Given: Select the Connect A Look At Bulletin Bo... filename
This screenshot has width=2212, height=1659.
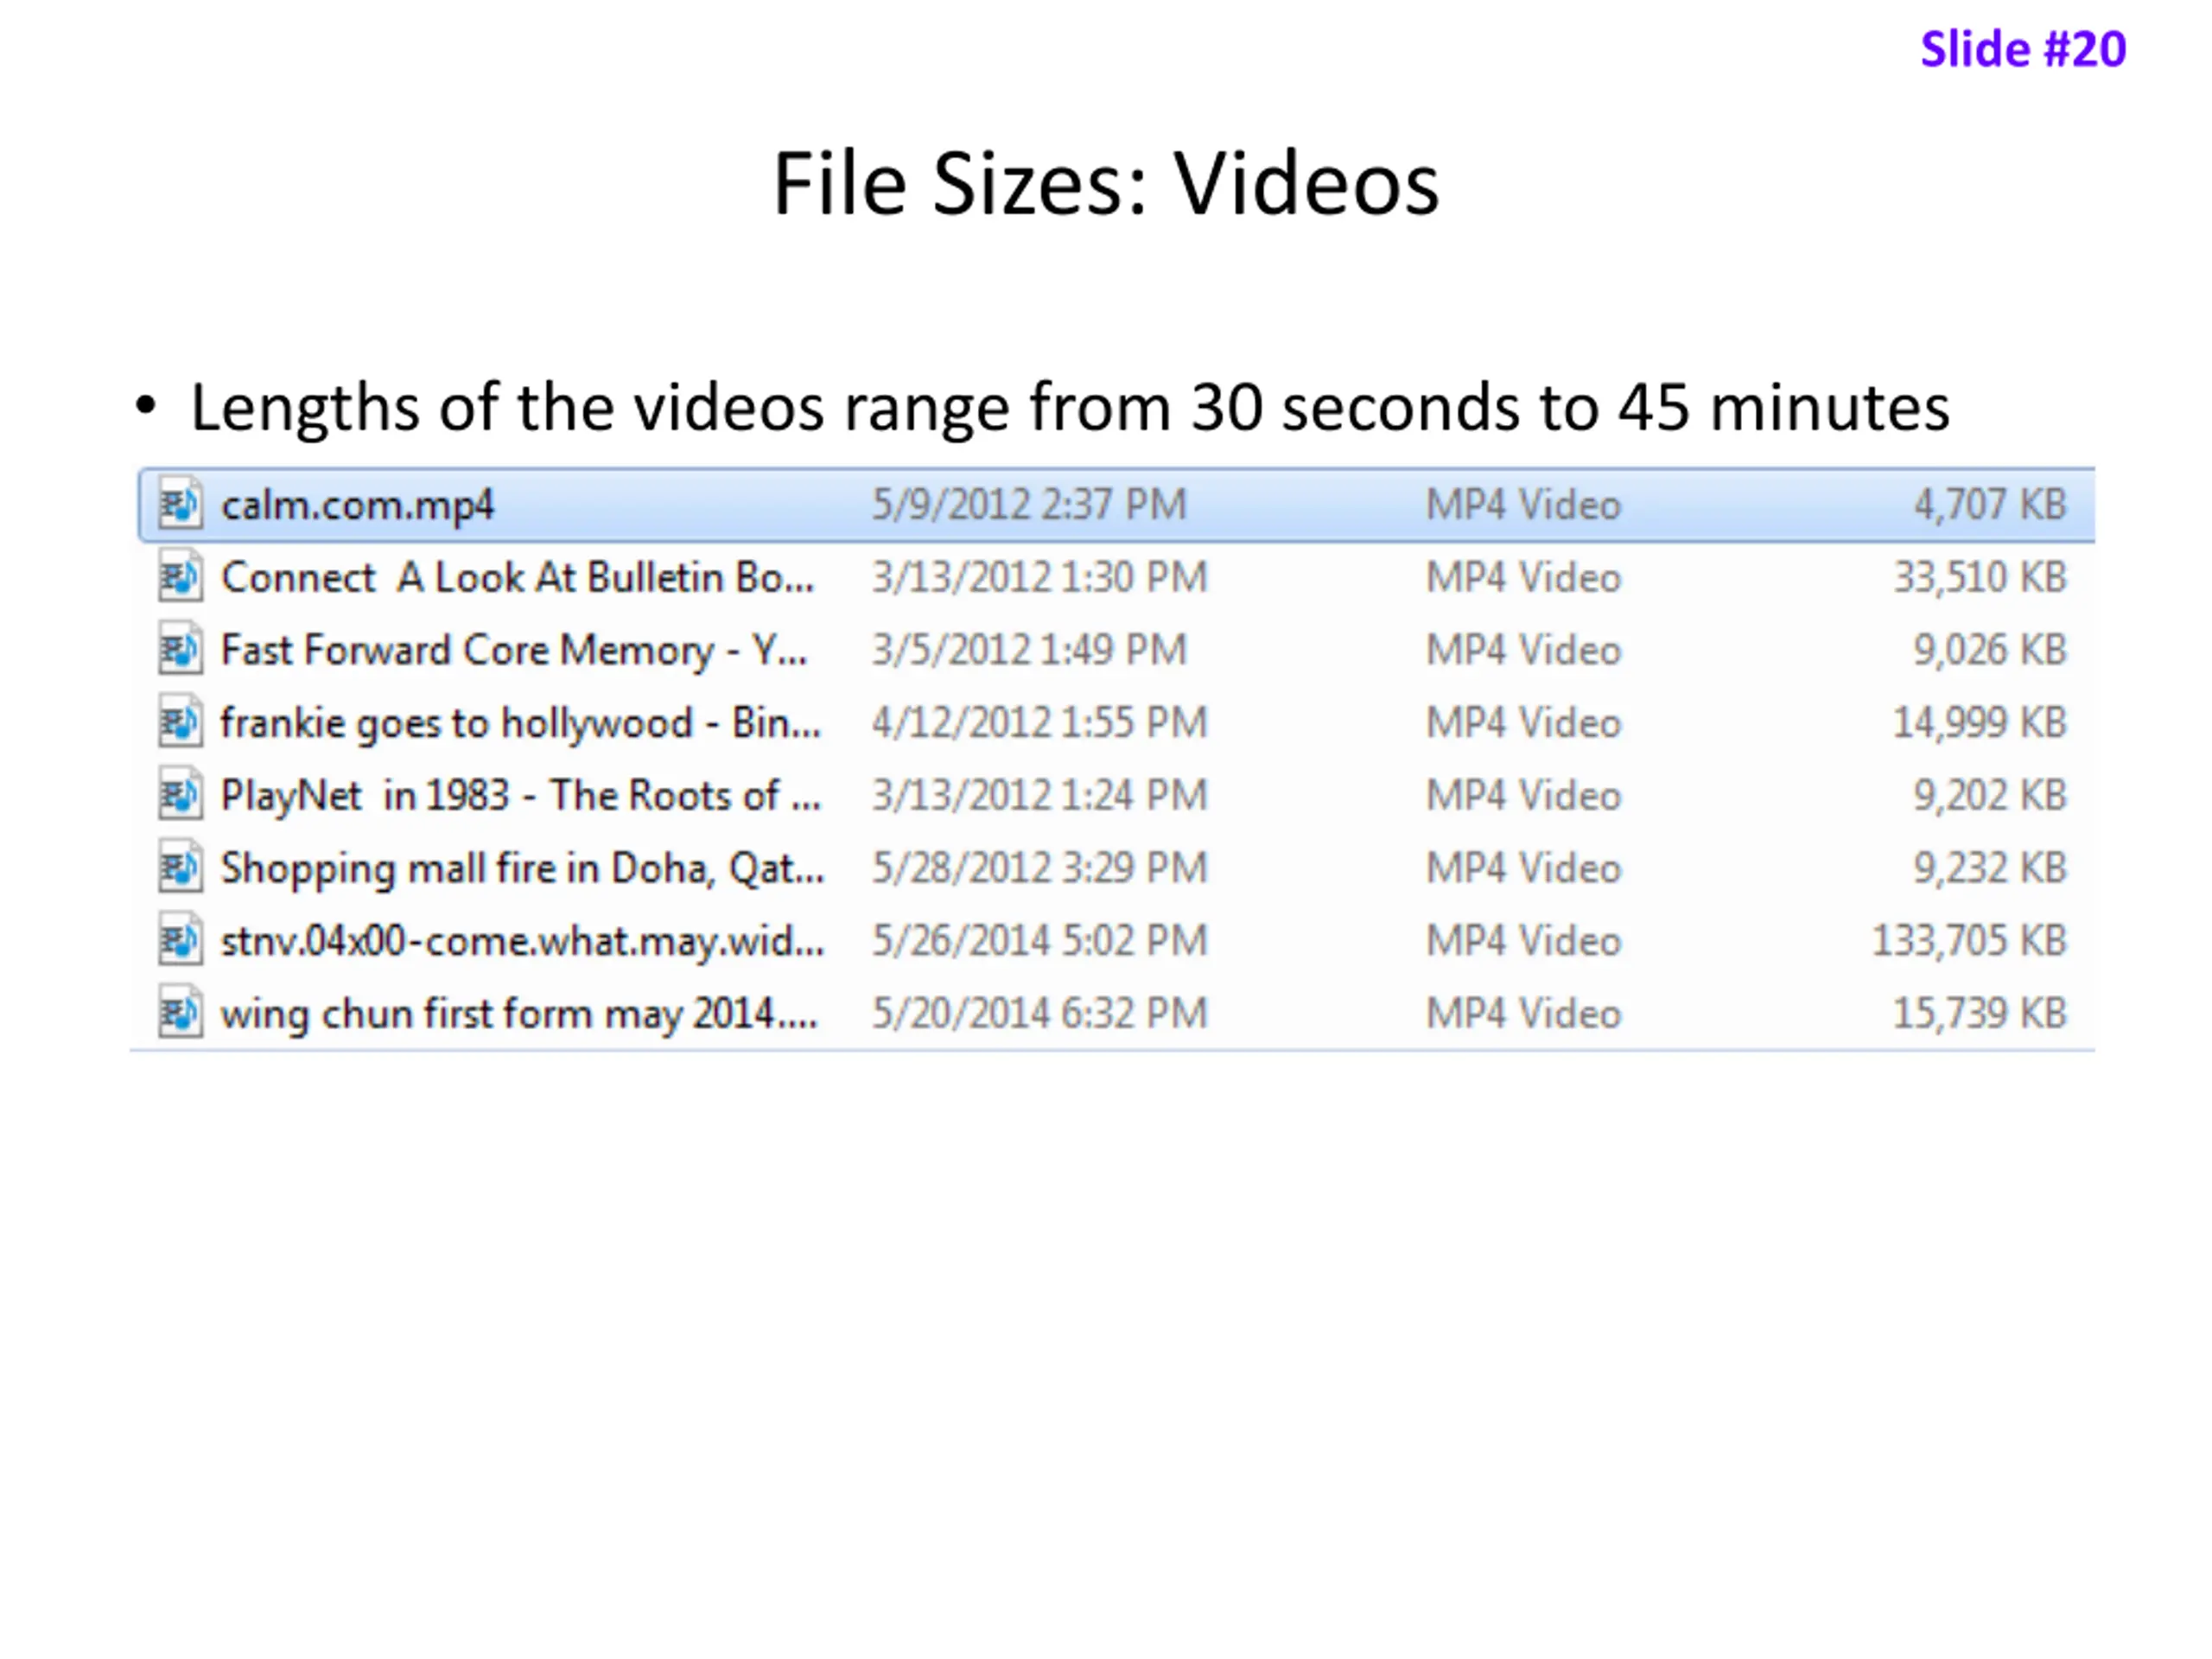Looking at the screenshot, I should click(x=518, y=578).
